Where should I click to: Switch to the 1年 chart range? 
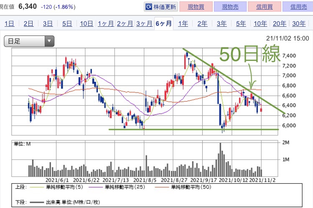(183, 24)
